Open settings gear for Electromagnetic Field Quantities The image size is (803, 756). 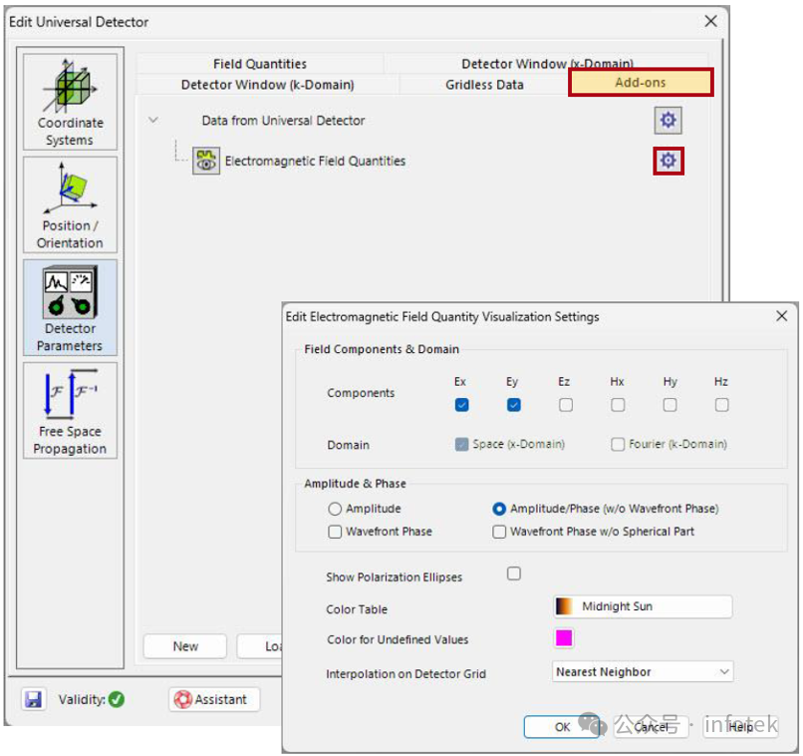coord(668,161)
